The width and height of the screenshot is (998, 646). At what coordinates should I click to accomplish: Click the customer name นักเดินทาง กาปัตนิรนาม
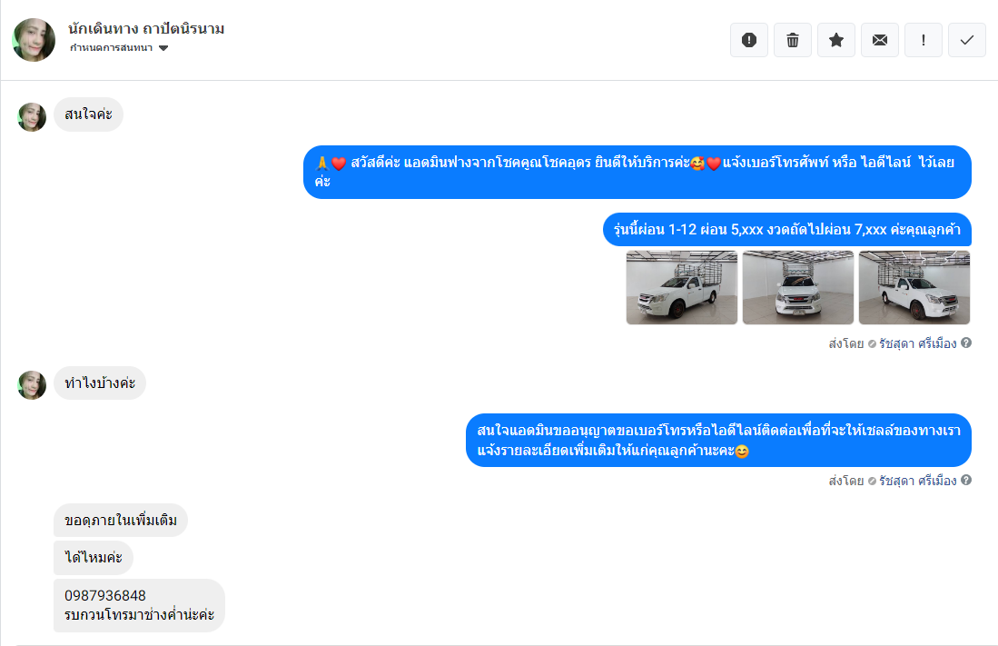[x=146, y=29]
